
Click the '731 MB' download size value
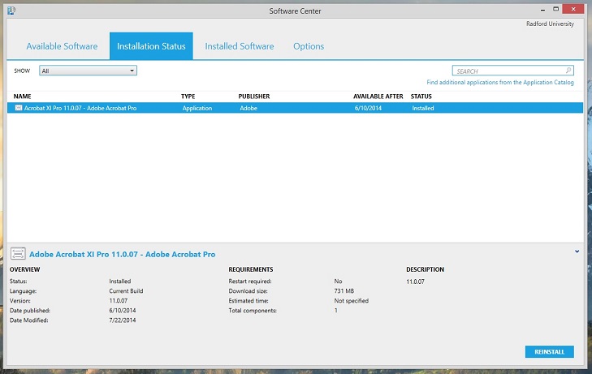tap(344, 290)
